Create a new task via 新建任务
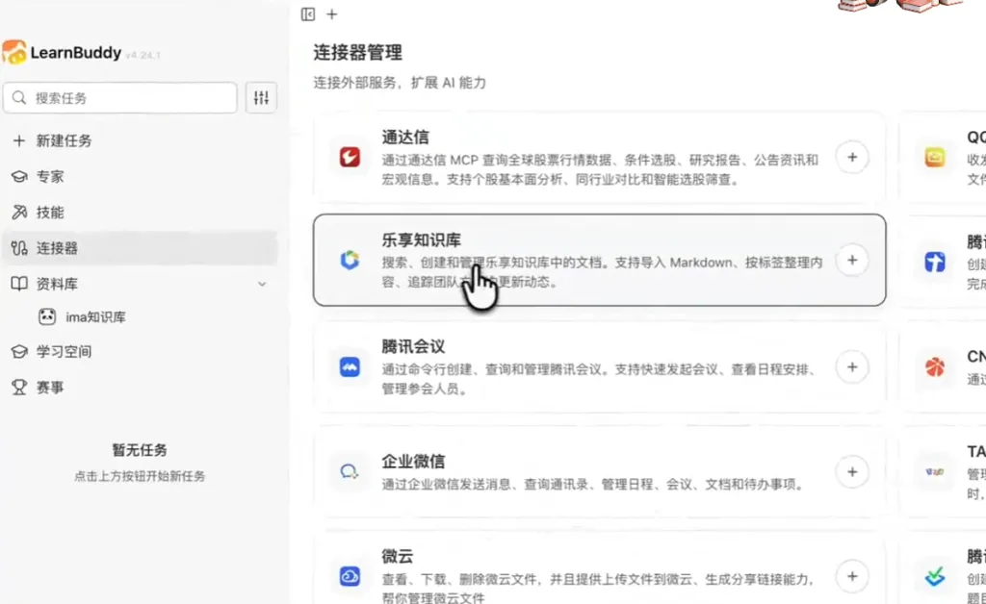The width and height of the screenshot is (986, 604). pos(141,140)
